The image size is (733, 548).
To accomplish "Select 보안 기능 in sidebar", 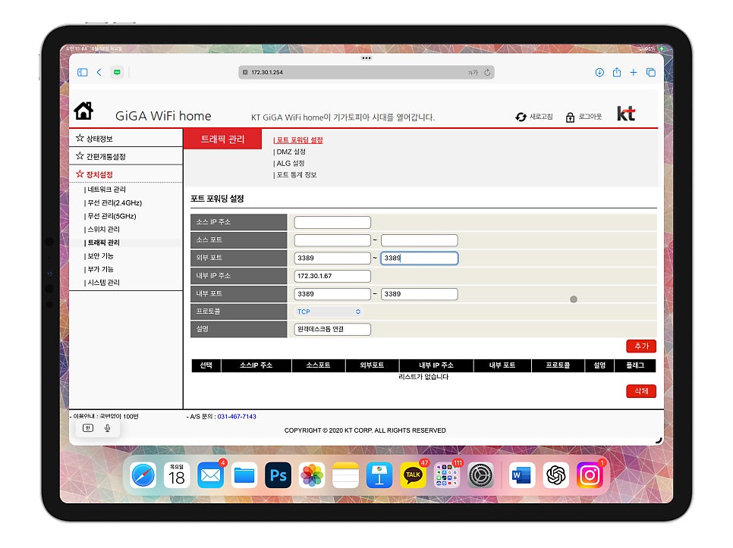I will coord(100,256).
